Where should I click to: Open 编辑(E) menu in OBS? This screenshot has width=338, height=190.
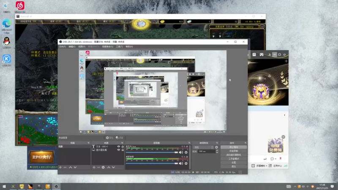[72, 46]
